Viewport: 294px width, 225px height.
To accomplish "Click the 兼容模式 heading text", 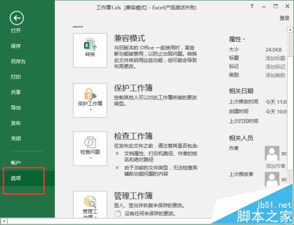I will point(129,38).
